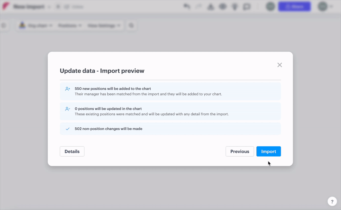Click the Import button
341x210 pixels.
[x=269, y=152]
